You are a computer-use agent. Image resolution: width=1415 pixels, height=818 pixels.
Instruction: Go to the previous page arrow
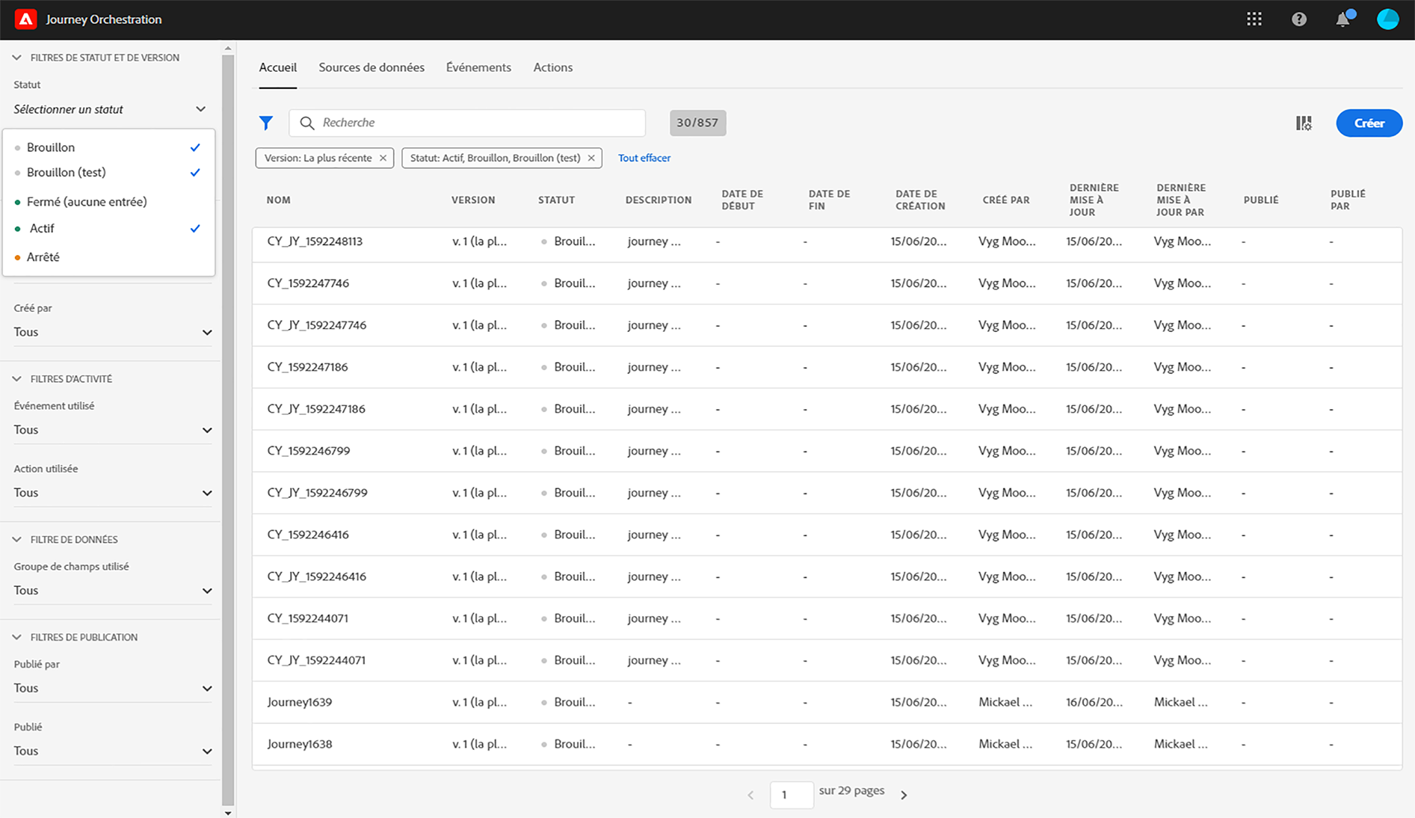750,795
